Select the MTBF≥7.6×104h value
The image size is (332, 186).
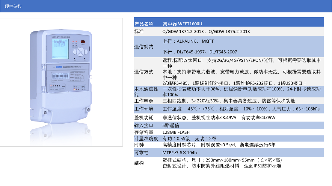179,153
